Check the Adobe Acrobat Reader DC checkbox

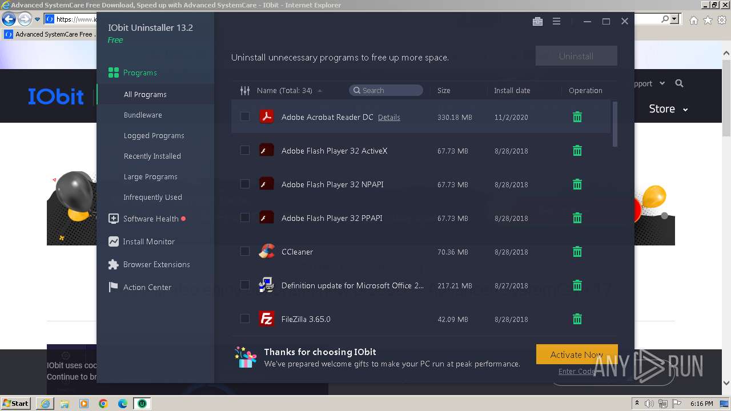pyautogui.click(x=245, y=116)
